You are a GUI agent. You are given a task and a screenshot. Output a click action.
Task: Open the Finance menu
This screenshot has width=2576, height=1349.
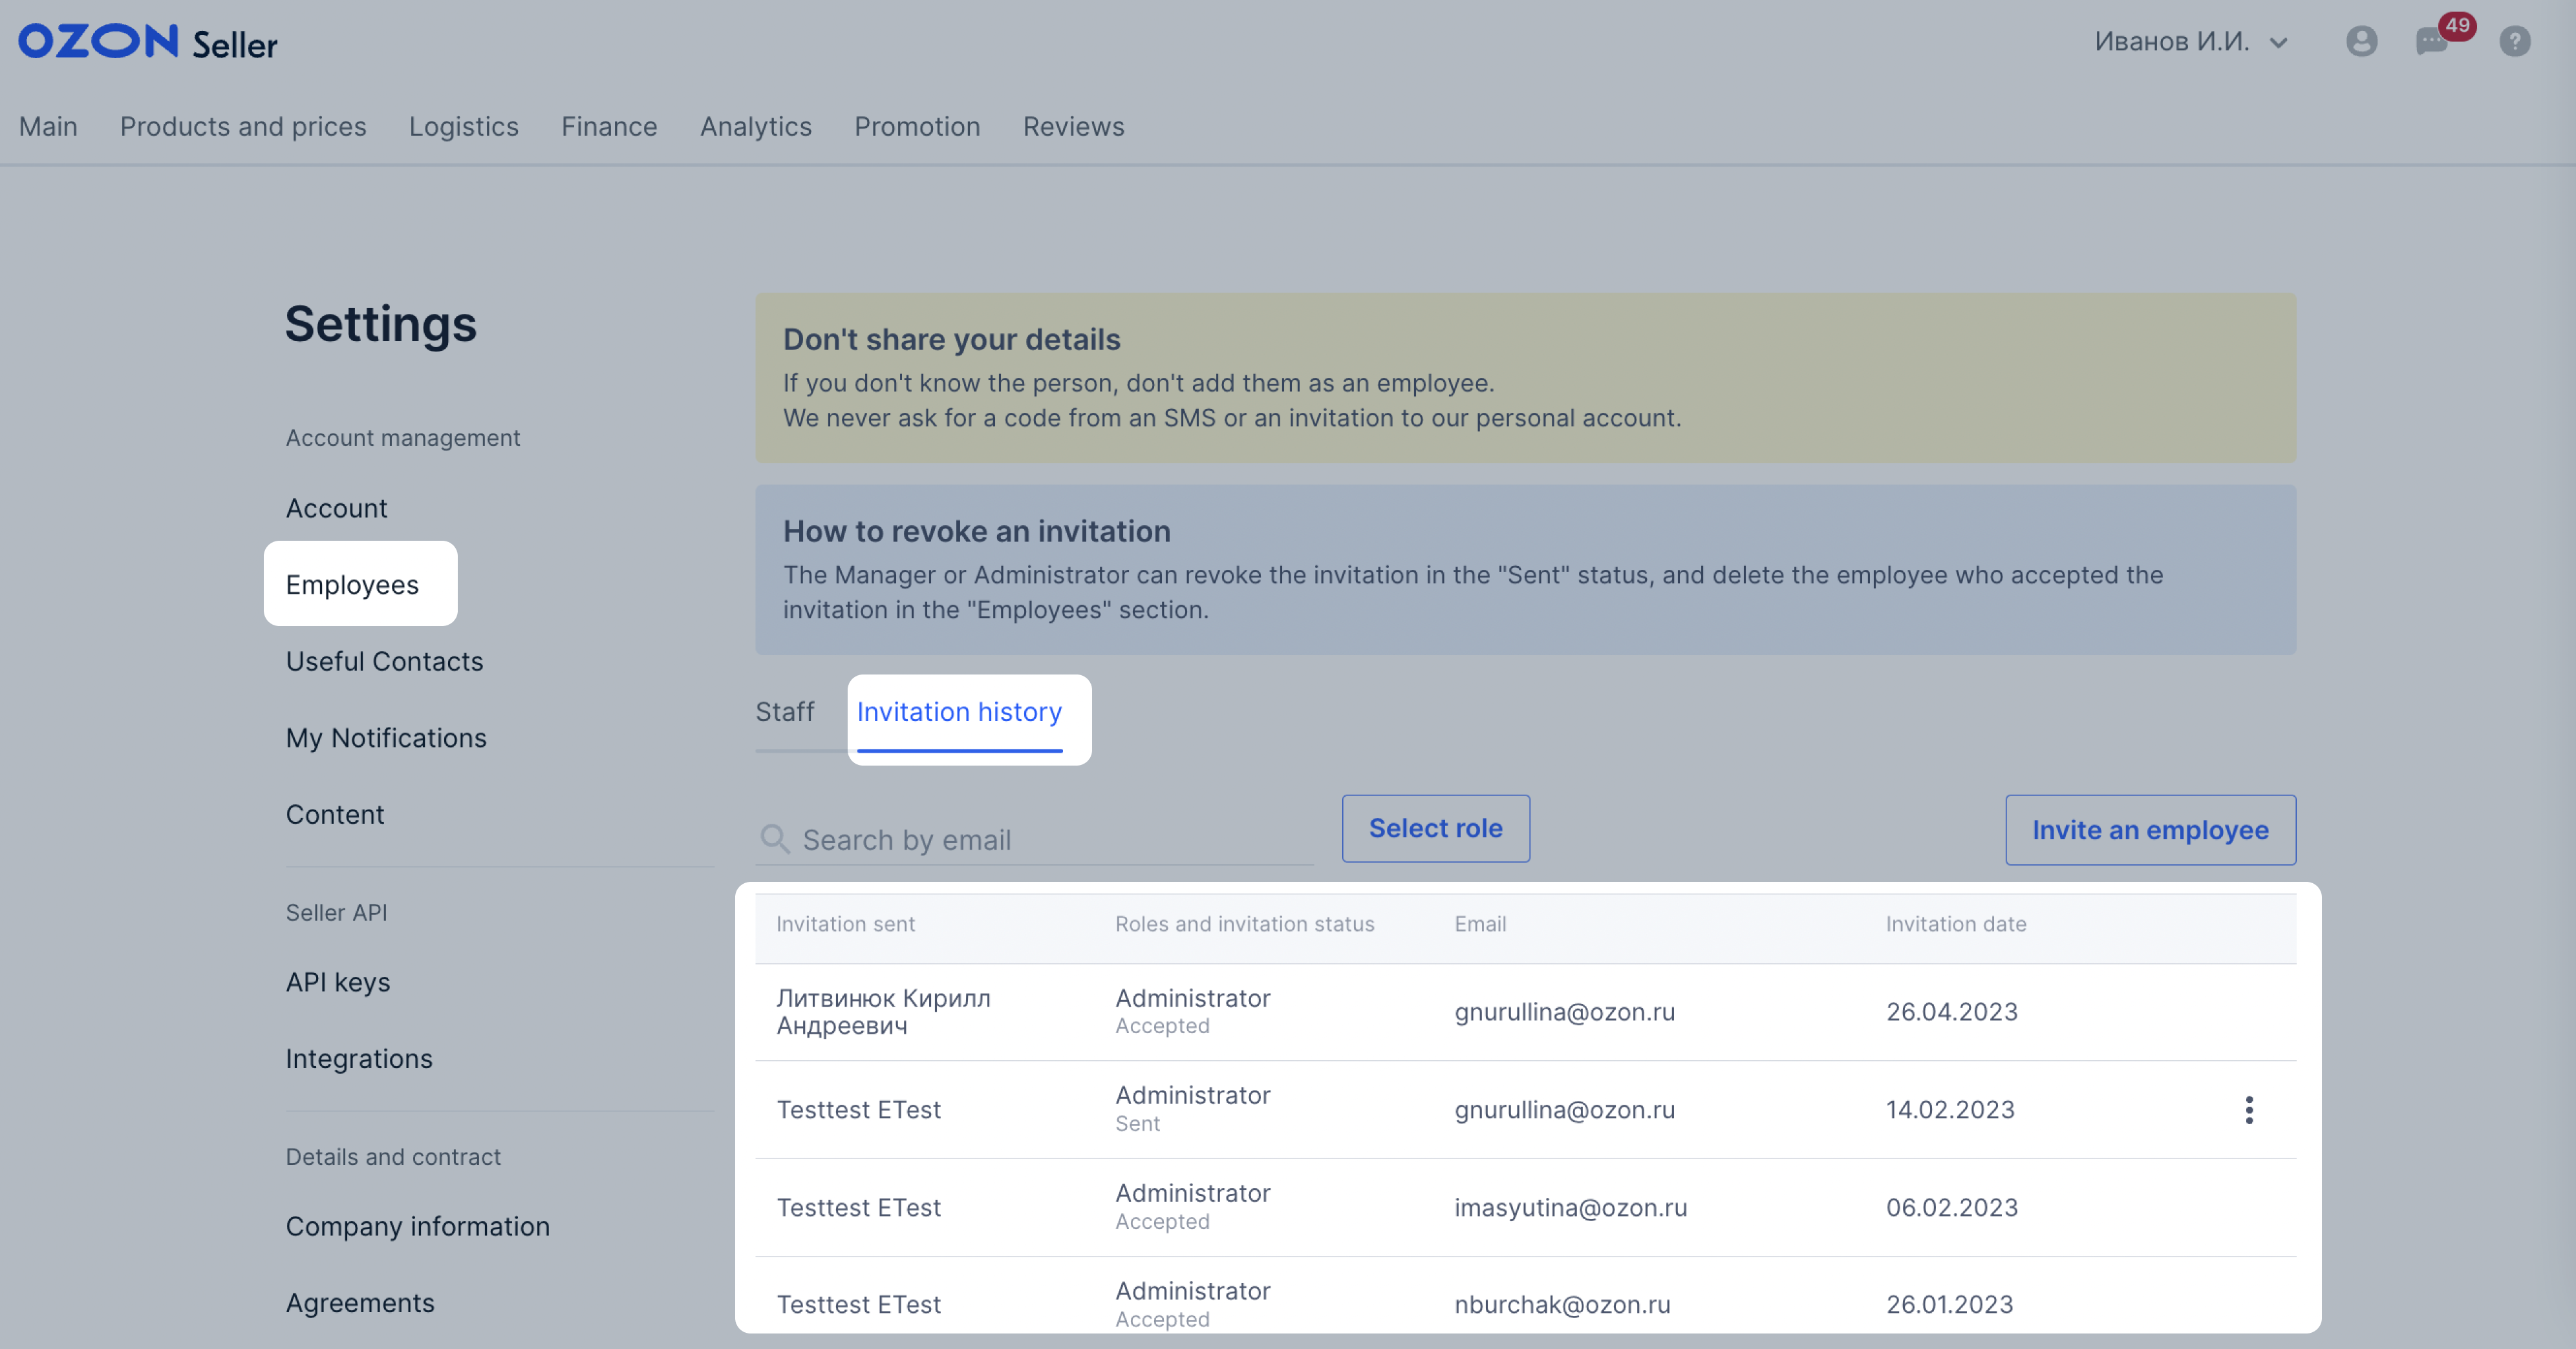(609, 127)
